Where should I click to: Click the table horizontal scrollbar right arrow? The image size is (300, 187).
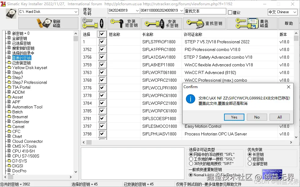[291, 142]
